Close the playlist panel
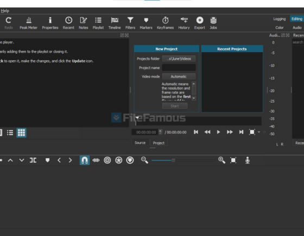 click(x=126, y=35)
